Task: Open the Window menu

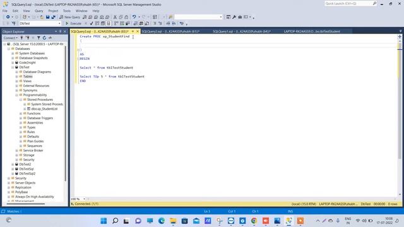Action: (x=81, y=11)
